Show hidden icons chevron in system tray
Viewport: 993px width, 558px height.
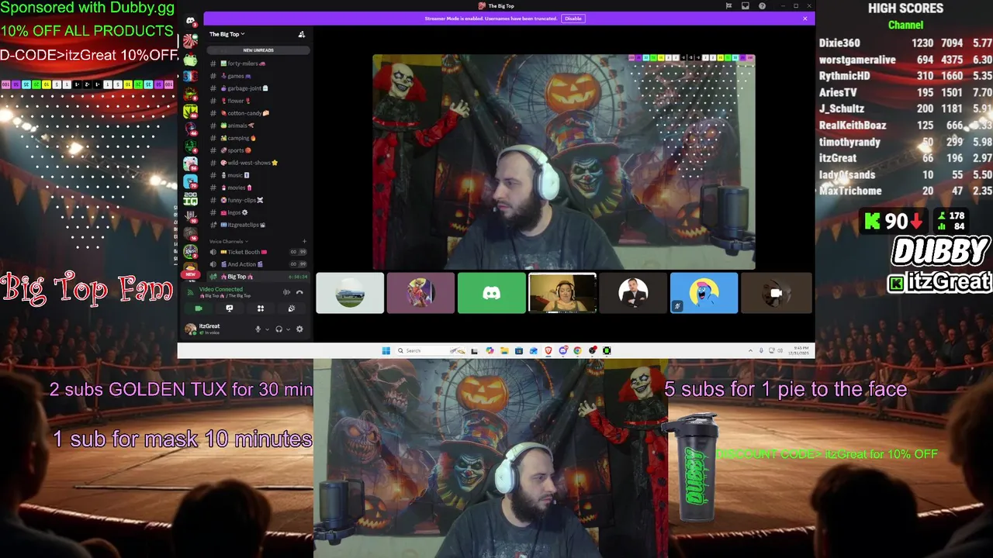[x=750, y=351]
